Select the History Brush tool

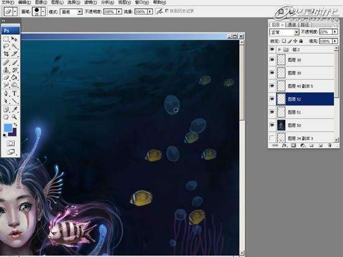(x=14, y=70)
